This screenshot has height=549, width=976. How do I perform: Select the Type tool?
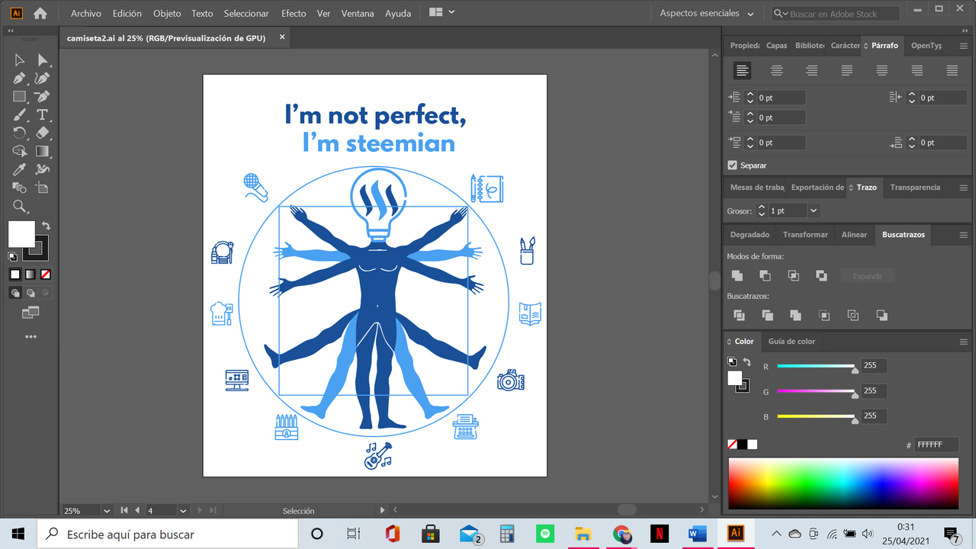pyautogui.click(x=43, y=115)
